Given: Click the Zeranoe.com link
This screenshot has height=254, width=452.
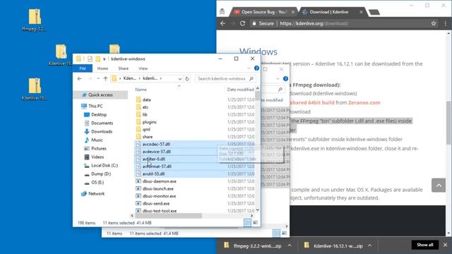Looking at the screenshot, I should coord(364,102).
